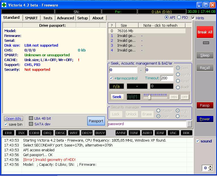Select drive row 2 Invalid ge...
Viewport: 217px width, 176px height.
[147, 41]
